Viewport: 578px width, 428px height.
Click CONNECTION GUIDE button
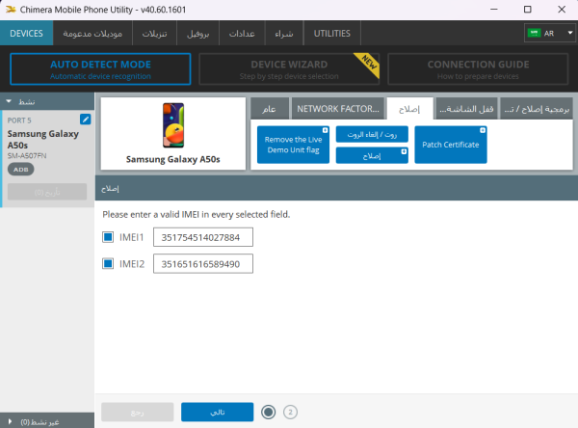[x=478, y=69]
